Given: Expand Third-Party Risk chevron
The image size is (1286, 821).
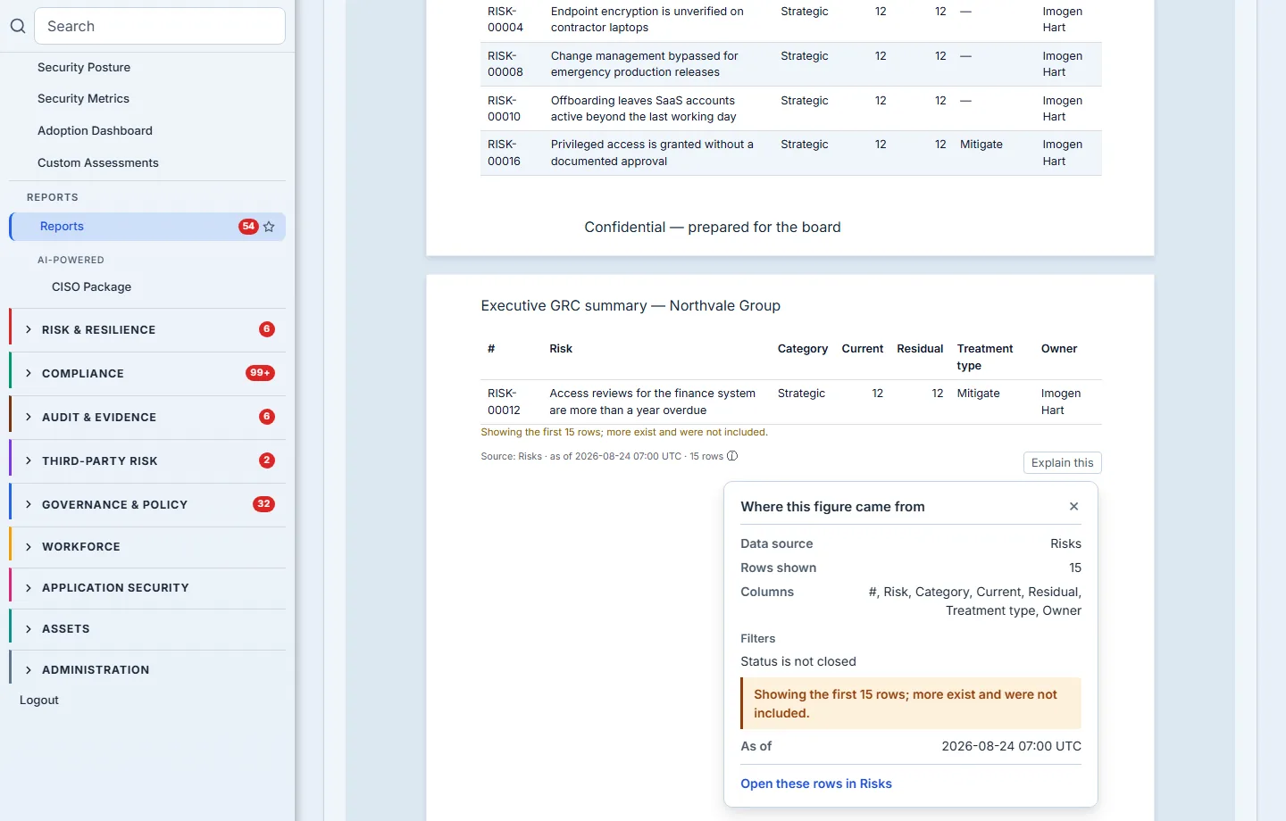Looking at the screenshot, I should click(x=29, y=460).
